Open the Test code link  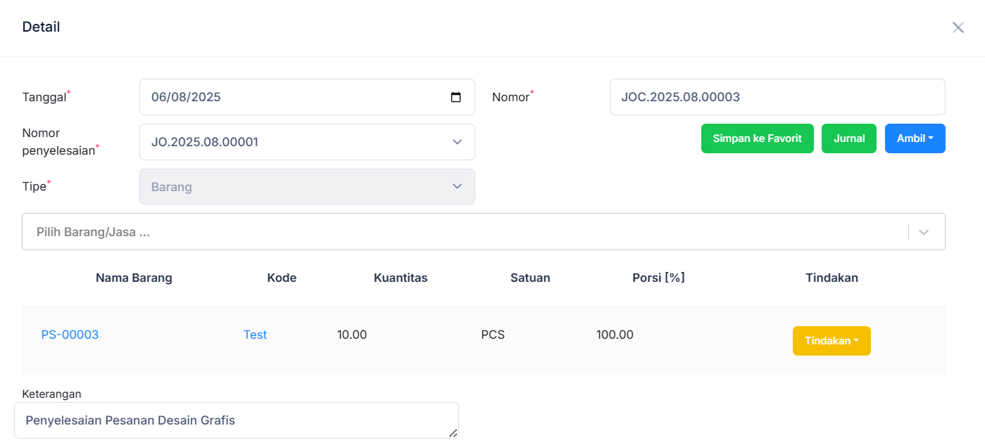click(x=255, y=335)
